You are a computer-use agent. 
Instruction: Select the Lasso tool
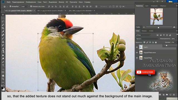[3, 21]
